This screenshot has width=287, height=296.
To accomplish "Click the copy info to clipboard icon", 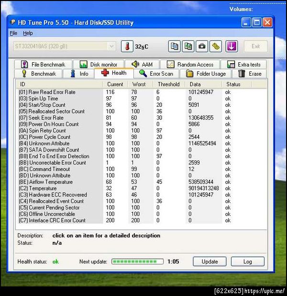I will [174, 46].
